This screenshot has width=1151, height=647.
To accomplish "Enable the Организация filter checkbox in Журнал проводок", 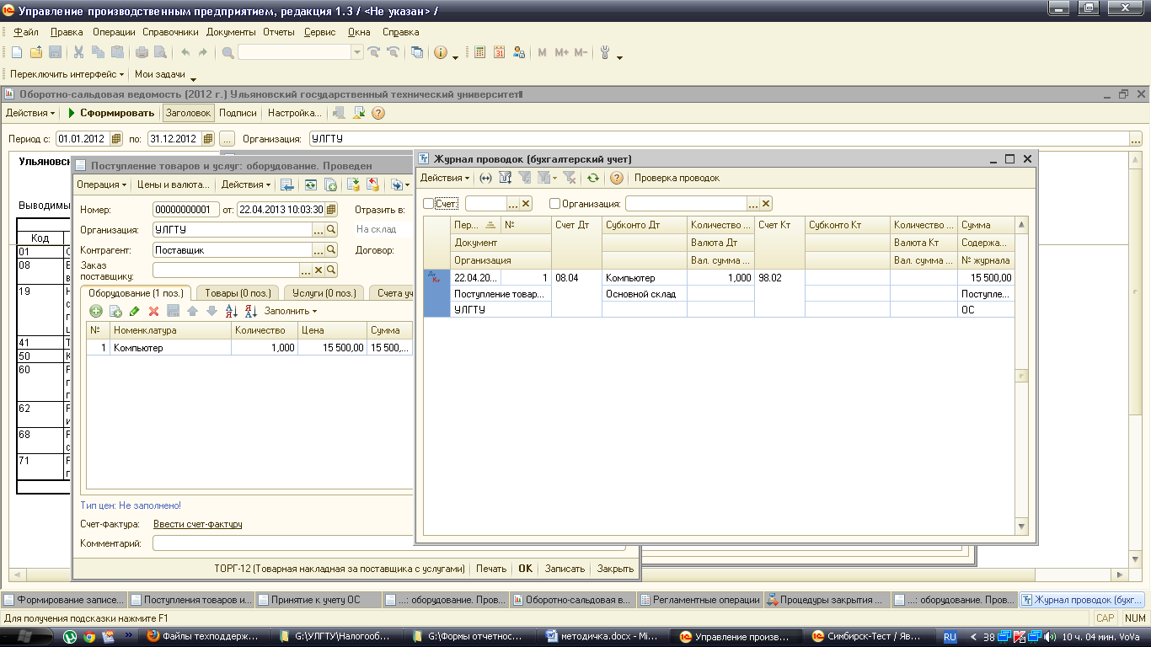I will 554,203.
